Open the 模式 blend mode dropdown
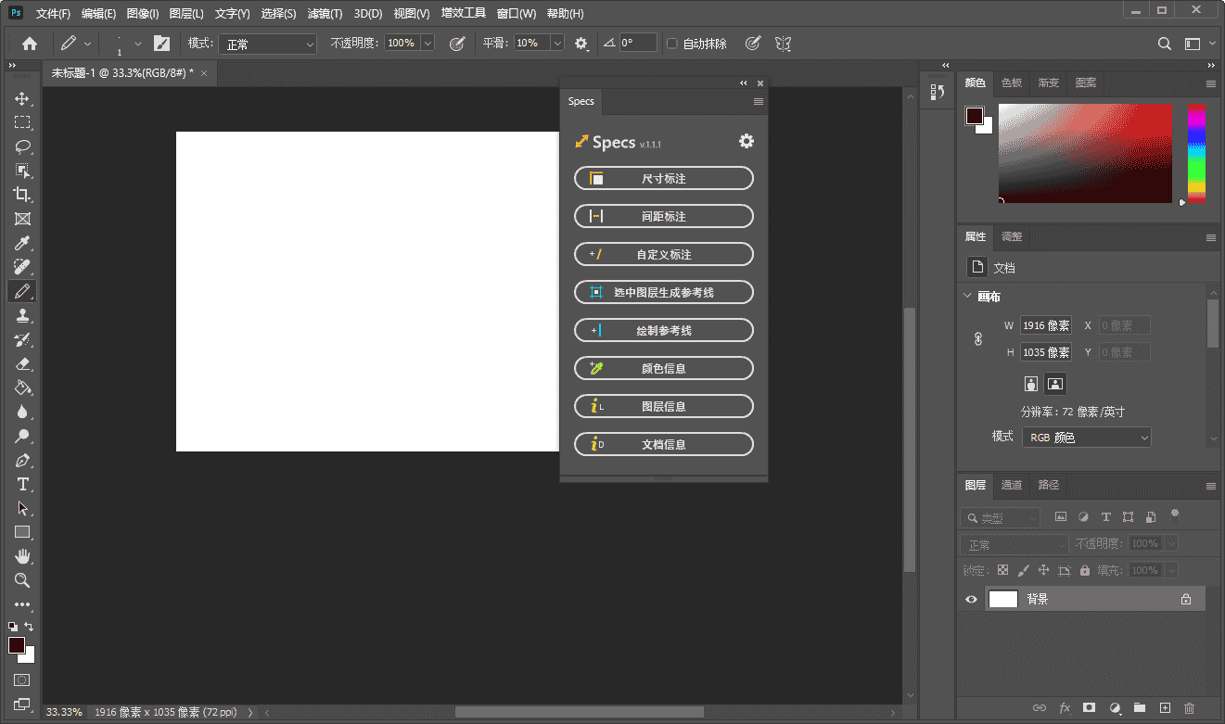 point(265,44)
